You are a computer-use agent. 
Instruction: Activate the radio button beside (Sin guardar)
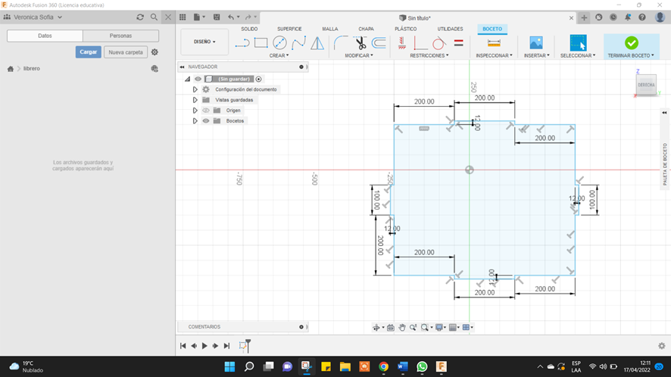click(259, 79)
